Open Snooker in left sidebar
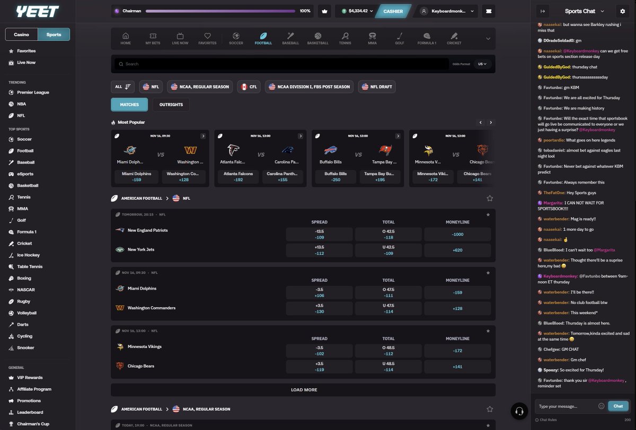Screen dimensions: 636x430 coord(25,347)
